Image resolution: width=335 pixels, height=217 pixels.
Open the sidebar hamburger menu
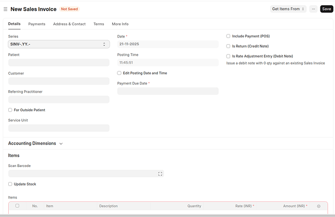tap(5, 9)
